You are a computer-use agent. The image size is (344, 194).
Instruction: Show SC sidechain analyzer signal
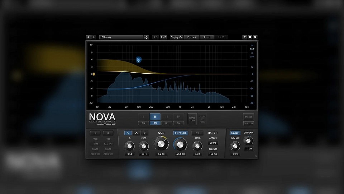[x=252, y=53]
